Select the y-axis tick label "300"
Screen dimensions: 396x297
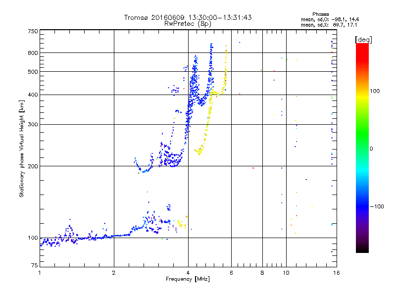coord(33,125)
